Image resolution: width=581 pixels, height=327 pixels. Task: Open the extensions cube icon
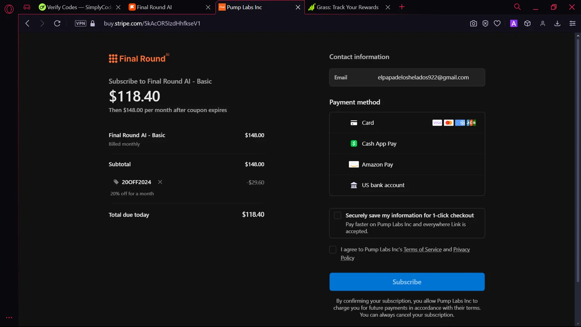528,24
